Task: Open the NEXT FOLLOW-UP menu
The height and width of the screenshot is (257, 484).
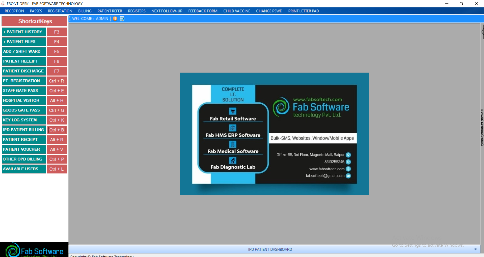Action: pos(167,11)
